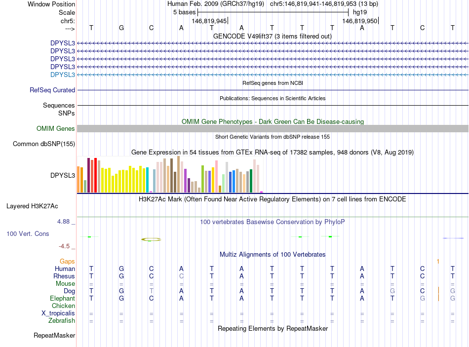Viewport: 469px width, 347px height.
Task: Click the genome position header chr5:146,819,941-146,819,953
Action: tap(324, 4)
